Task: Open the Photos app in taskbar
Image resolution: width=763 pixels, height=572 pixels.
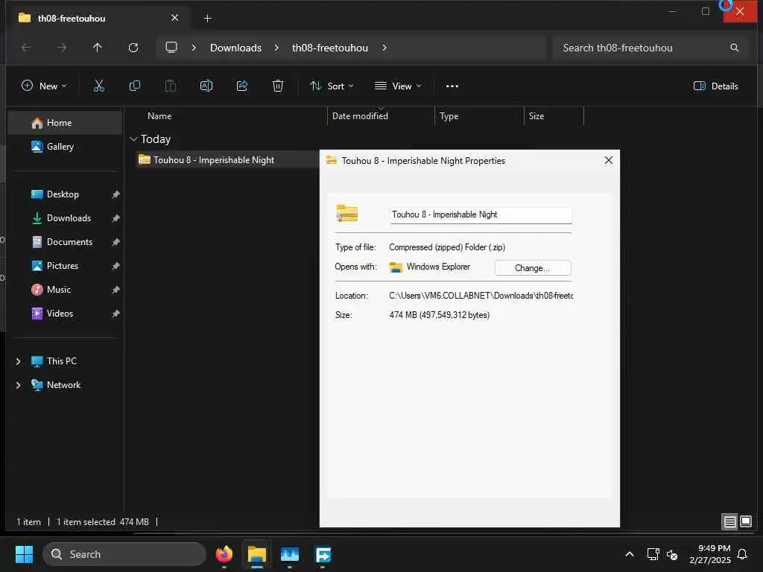Action: (290, 554)
